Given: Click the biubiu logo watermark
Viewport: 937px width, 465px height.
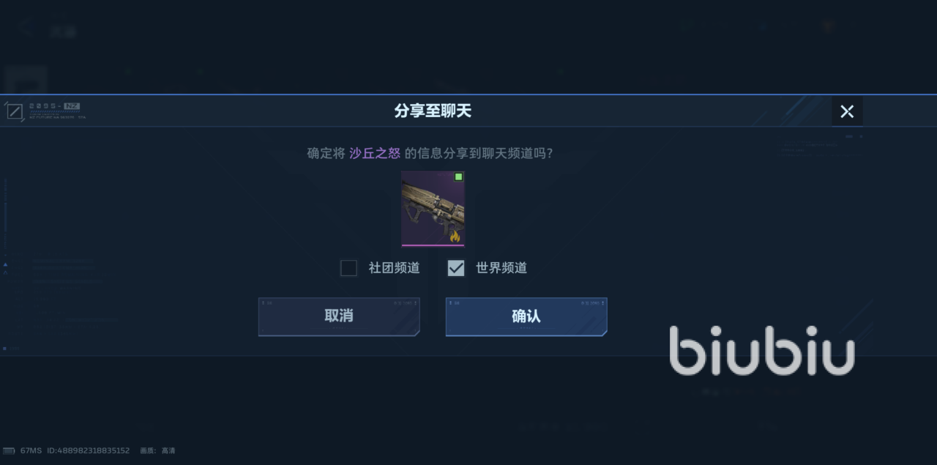Looking at the screenshot, I should click(761, 351).
